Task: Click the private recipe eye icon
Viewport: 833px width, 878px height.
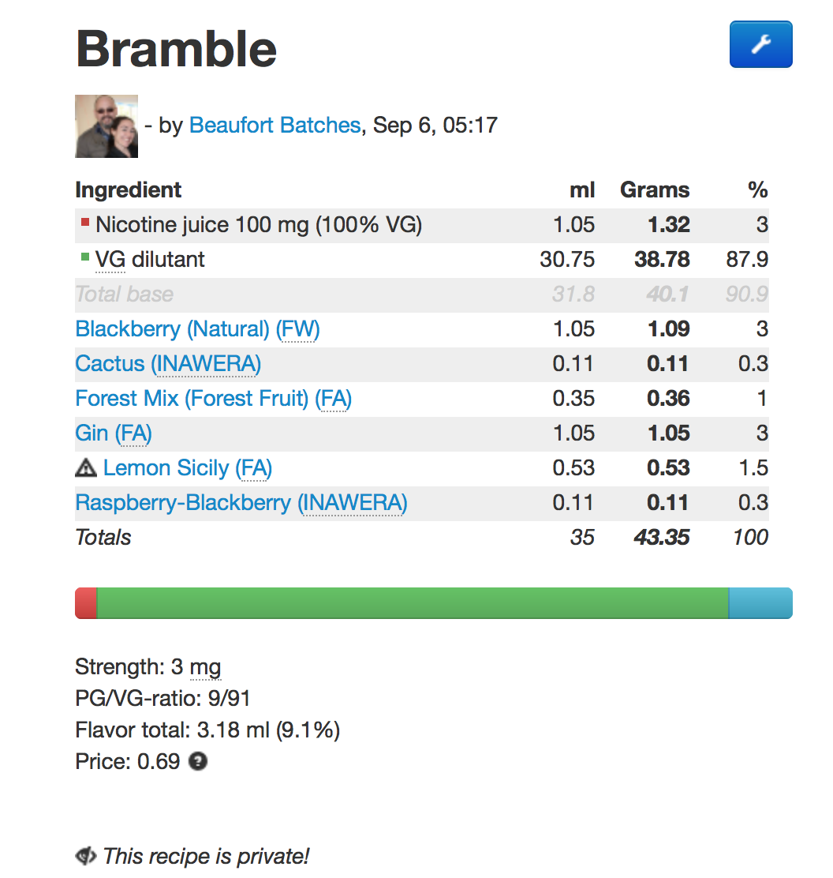Action: coord(86,856)
